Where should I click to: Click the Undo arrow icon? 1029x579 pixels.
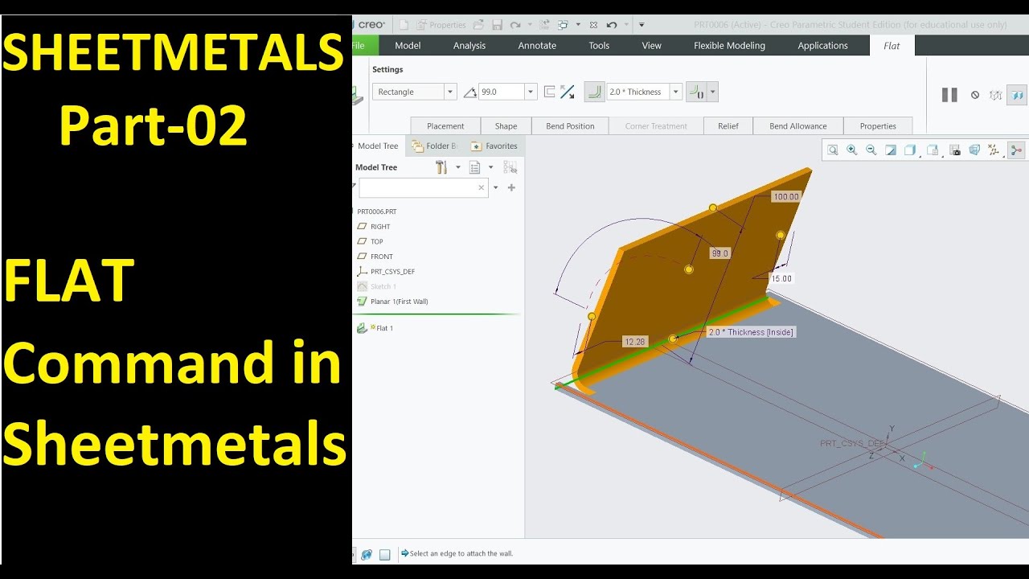click(612, 25)
